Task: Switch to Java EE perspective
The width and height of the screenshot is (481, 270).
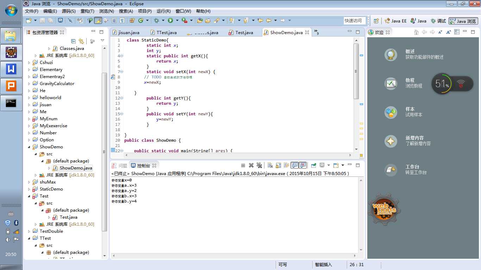Action: point(395,21)
